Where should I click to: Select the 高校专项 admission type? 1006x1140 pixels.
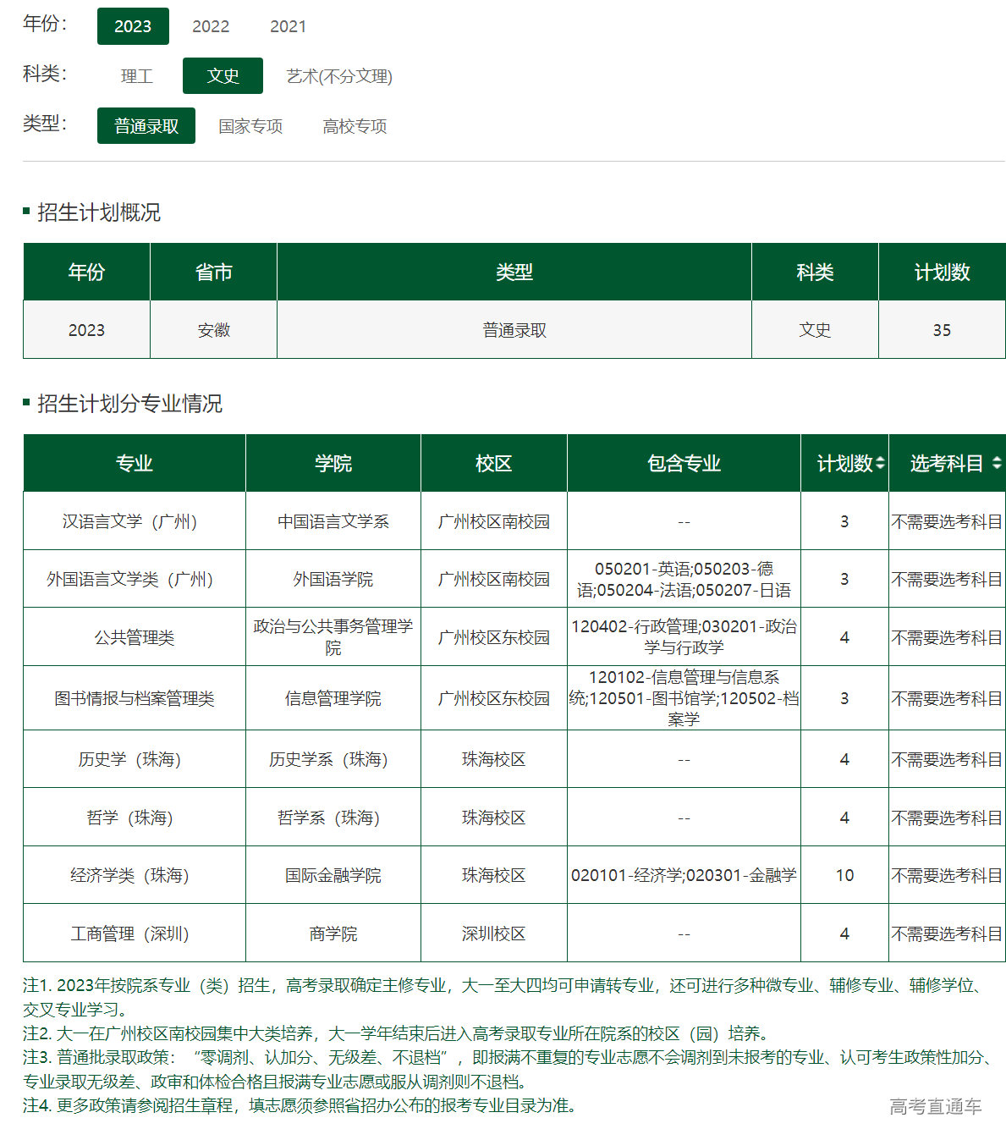pos(354,125)
